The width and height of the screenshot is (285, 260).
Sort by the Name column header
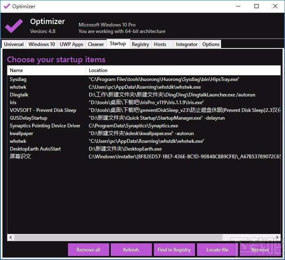46,70
